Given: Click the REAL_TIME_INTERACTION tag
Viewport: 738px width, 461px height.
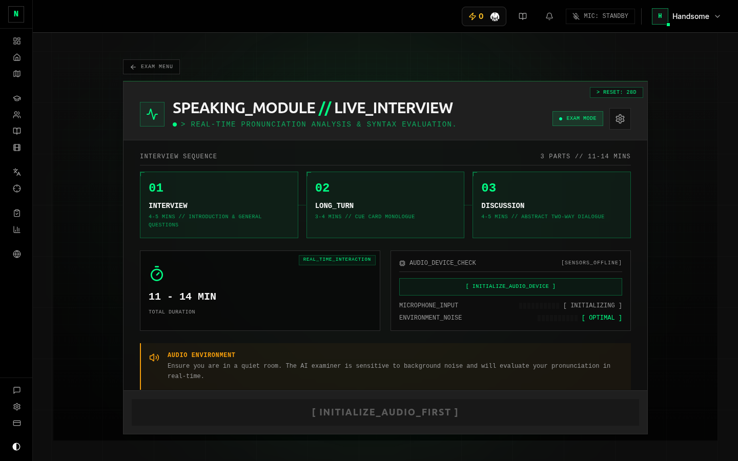Looking at the screenshot, I should (337, 260).
